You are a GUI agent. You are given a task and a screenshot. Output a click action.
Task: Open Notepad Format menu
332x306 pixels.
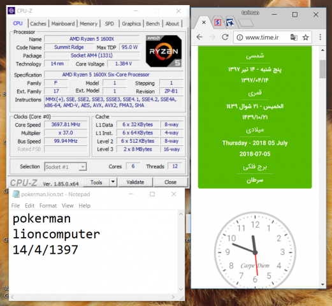pos(48,206)
